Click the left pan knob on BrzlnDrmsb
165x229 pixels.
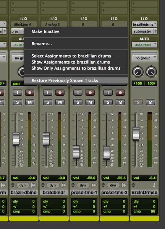pos(137,72)
